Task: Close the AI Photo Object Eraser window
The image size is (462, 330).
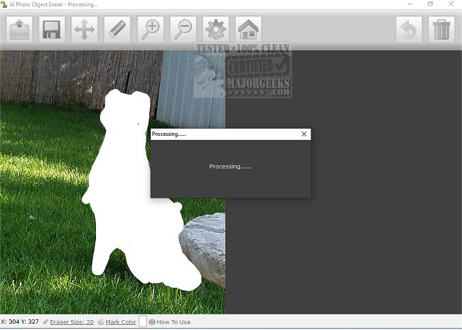Action: pyautogui.click(x=451, y=4)
